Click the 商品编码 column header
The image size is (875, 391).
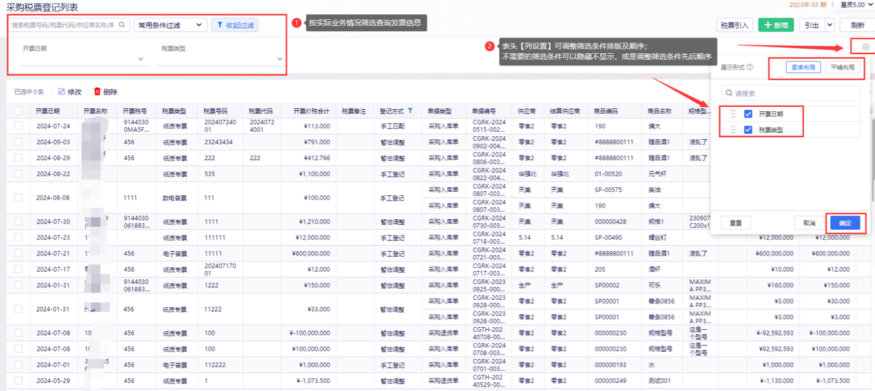click(606, 111)
